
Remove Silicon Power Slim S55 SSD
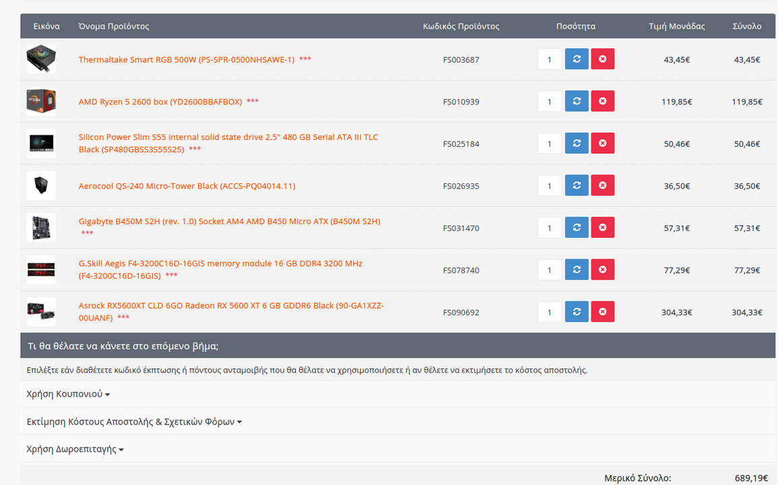pyautogui.click(x=602, y=143)
